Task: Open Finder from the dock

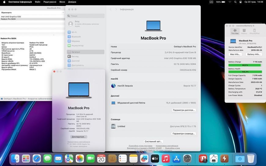Action: tap(15, 159)
